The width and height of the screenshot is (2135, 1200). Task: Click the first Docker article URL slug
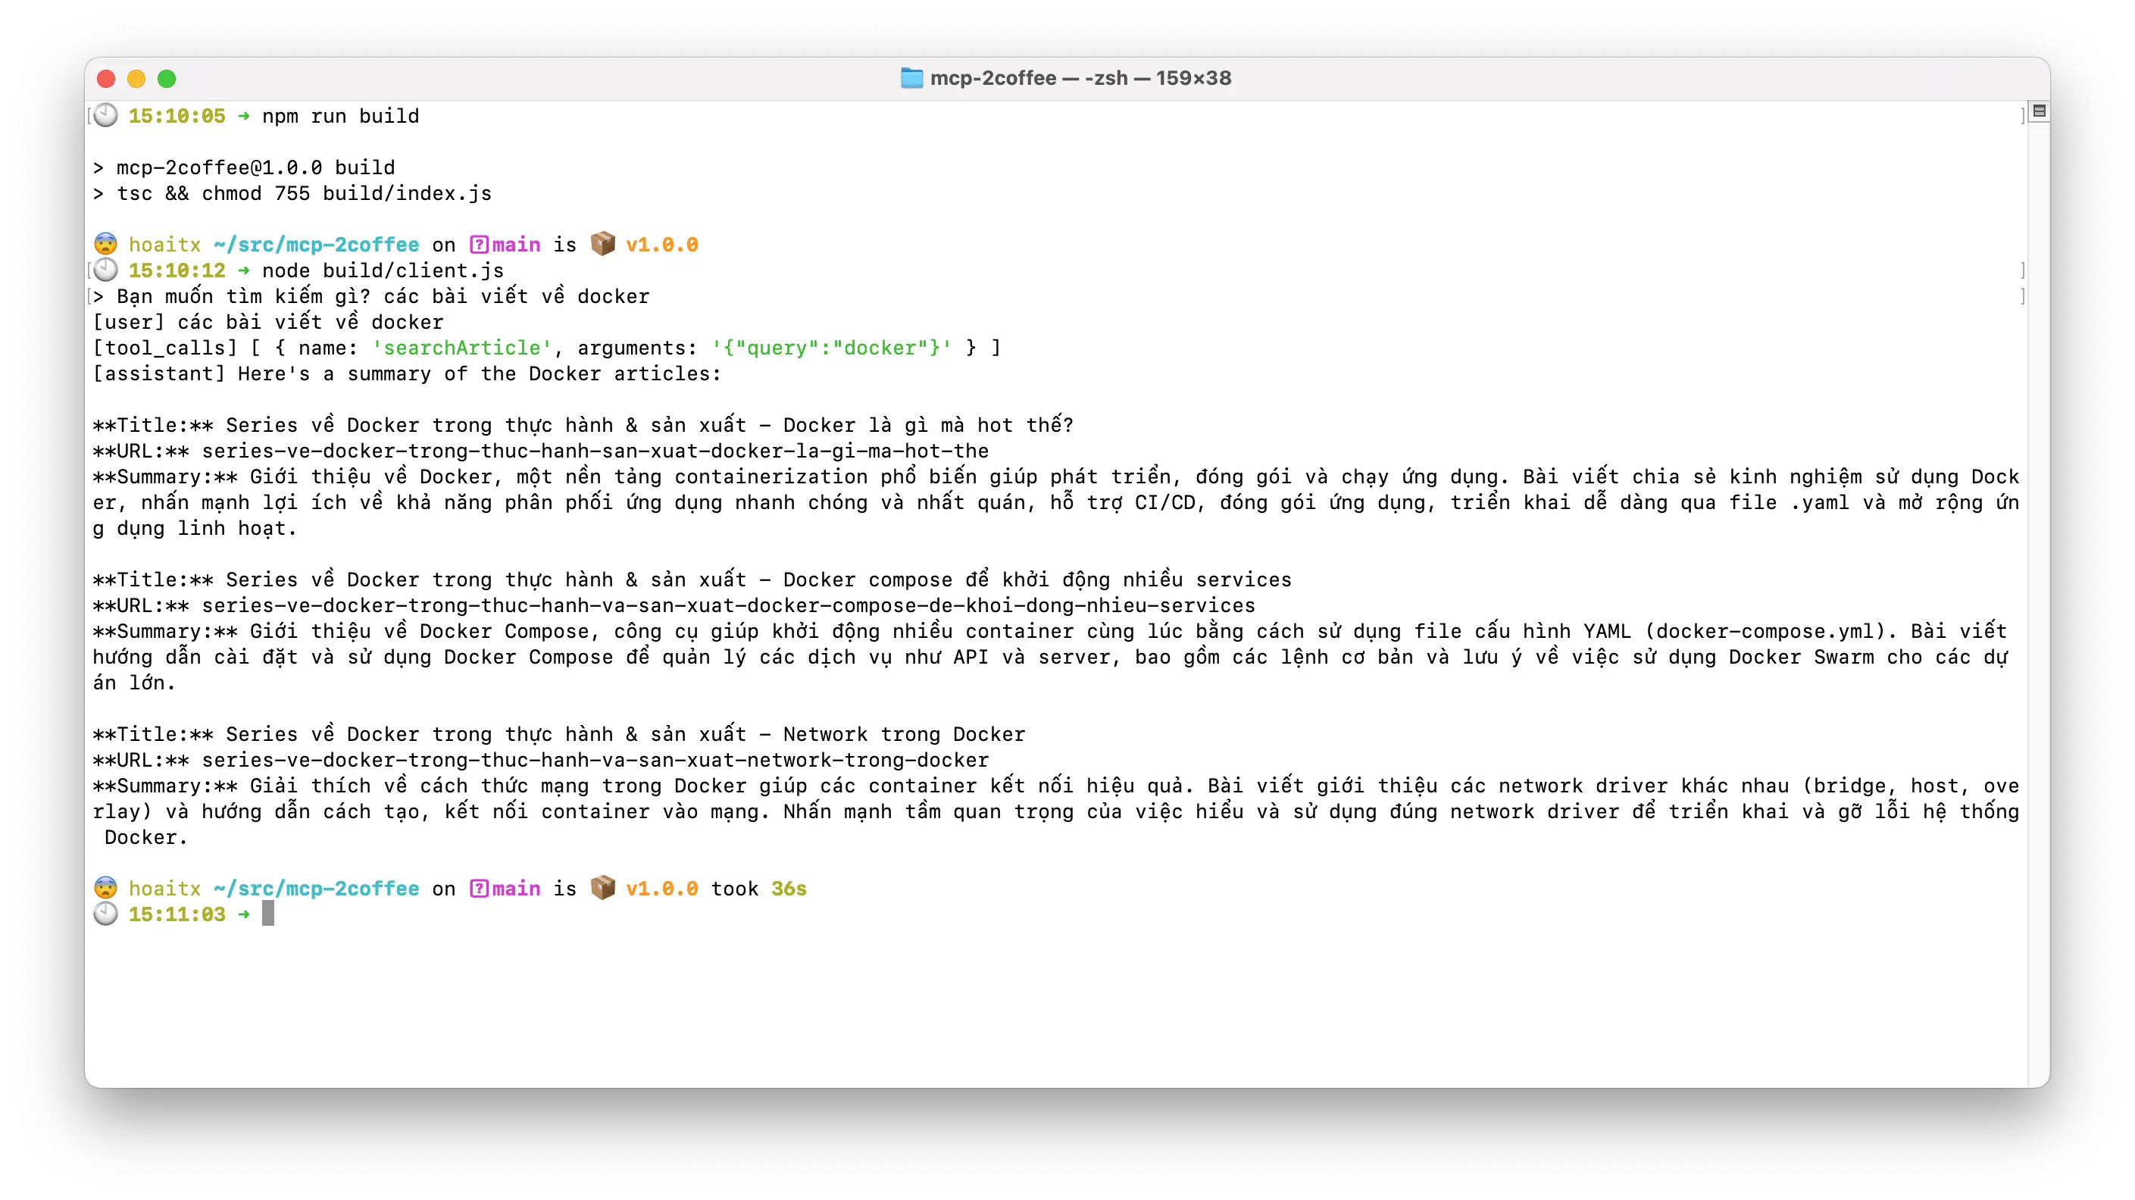coord(594,451)
